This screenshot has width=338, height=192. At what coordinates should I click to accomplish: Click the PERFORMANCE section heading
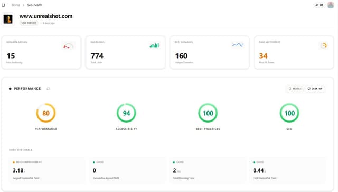tap(27, 89)
